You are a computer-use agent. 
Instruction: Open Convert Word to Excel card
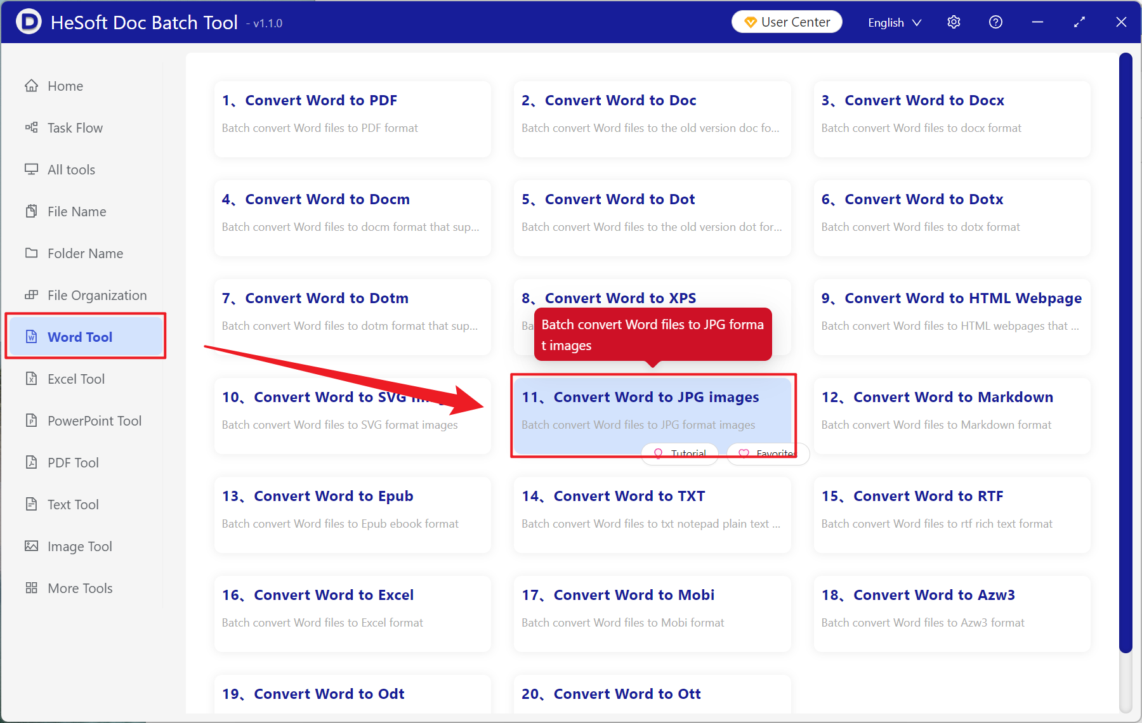point(353,614)
